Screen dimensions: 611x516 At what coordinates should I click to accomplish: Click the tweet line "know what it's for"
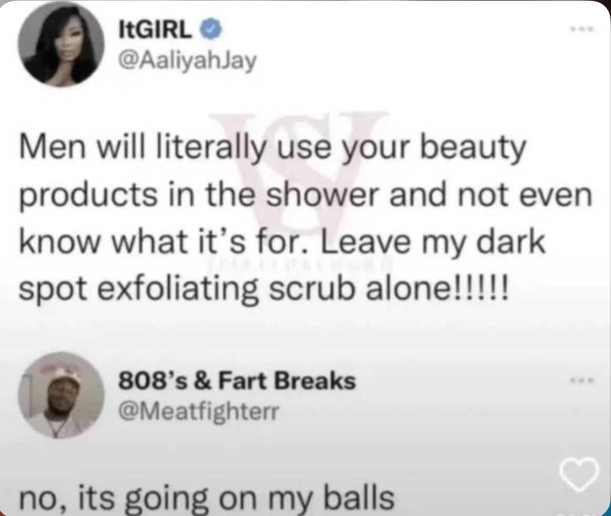pos(282,242)
